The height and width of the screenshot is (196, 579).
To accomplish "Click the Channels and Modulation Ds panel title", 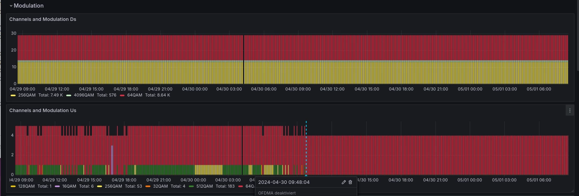I will click(x=43, y=19).
